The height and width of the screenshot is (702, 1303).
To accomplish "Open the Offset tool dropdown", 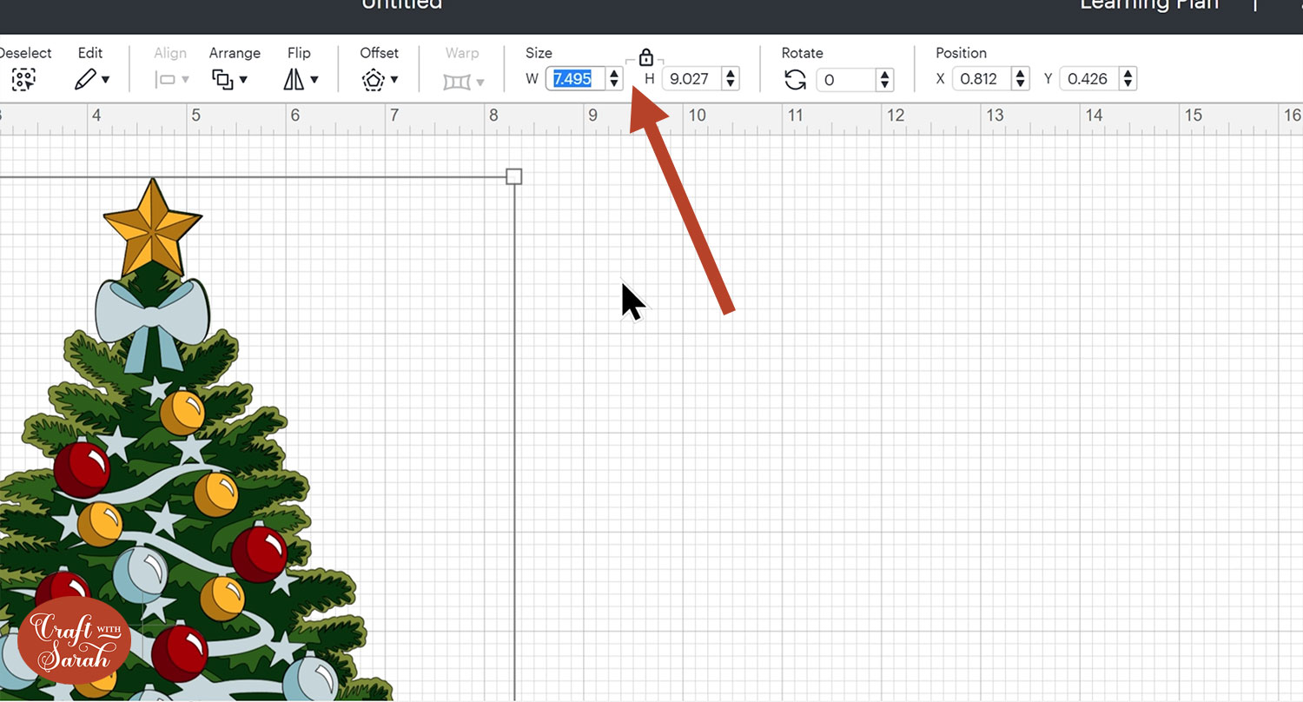I will point(380,80).
